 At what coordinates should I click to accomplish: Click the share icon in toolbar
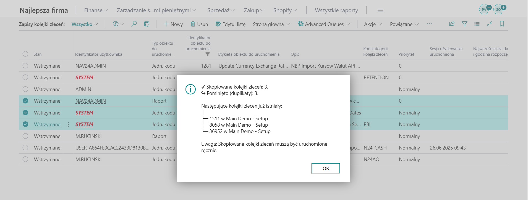(x=452, y=24)
